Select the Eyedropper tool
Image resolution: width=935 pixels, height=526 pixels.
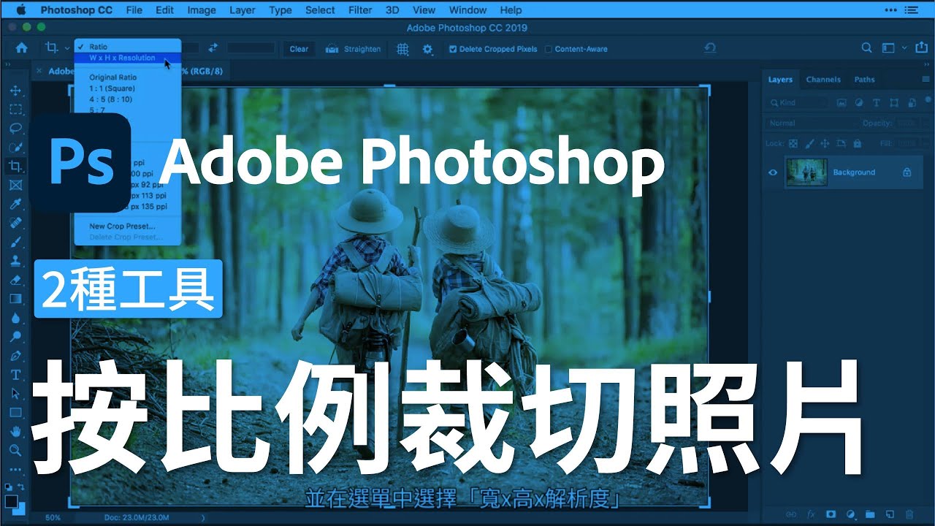[15, 205]
